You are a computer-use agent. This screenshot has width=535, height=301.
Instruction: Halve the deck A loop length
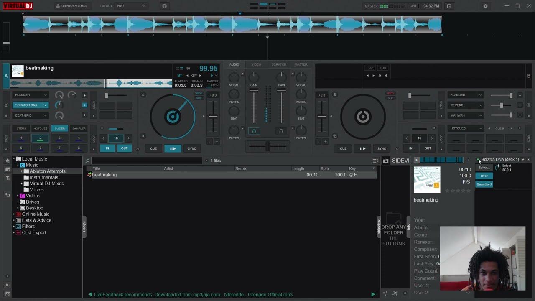pos(103,138)
